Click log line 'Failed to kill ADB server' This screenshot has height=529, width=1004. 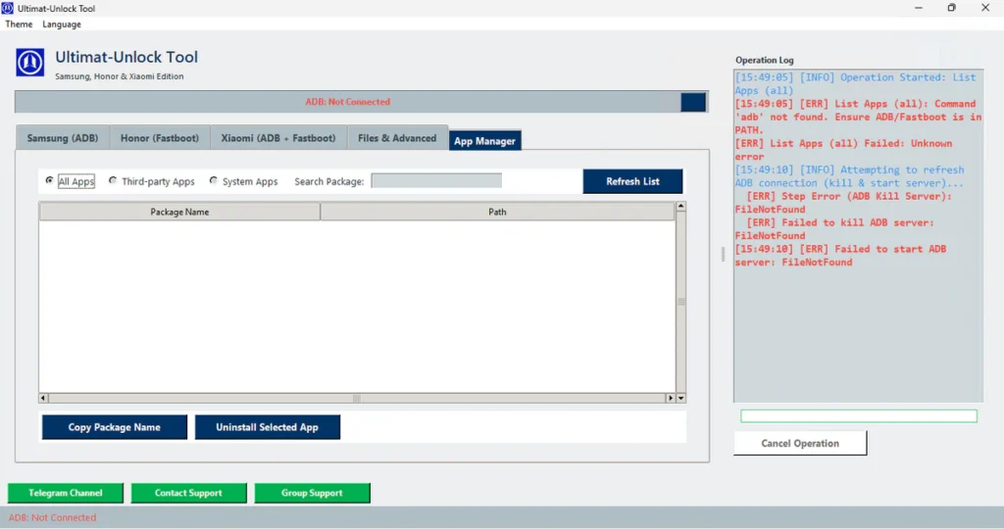(x=834, y=228)
